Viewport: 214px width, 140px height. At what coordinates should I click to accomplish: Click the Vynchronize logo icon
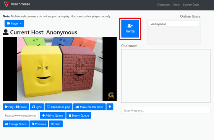[x=6, y=4]
